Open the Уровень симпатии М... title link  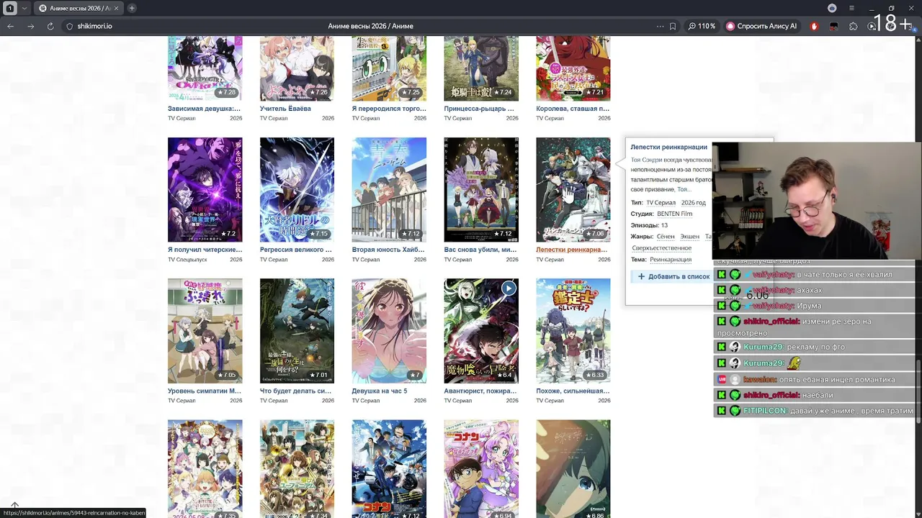(205, 391)
